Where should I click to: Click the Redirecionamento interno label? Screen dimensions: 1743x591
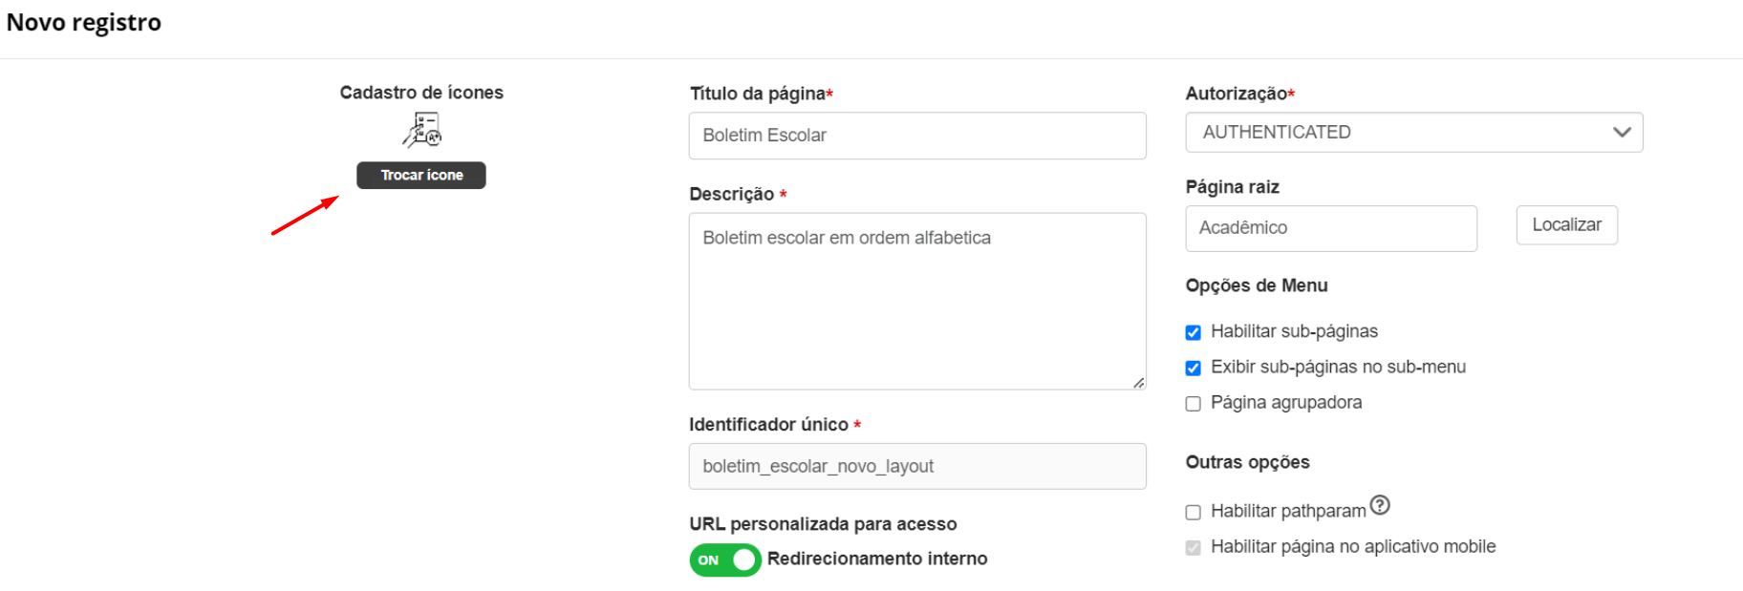point(877,559)
